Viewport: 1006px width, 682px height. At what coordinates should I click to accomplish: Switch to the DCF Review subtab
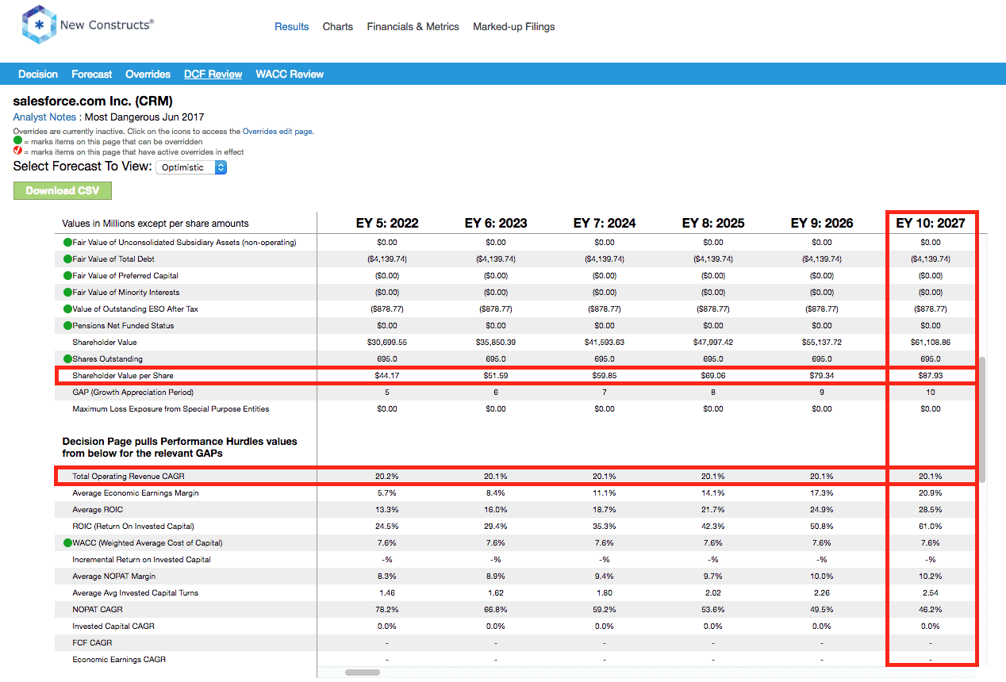(213, 74)
